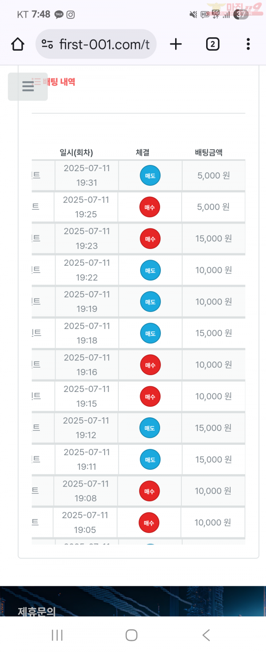Viewport: 266px width, 652px height.
Task: Open a new tab with plus icon
Action: pyautogui.click(x=176, y=44)
